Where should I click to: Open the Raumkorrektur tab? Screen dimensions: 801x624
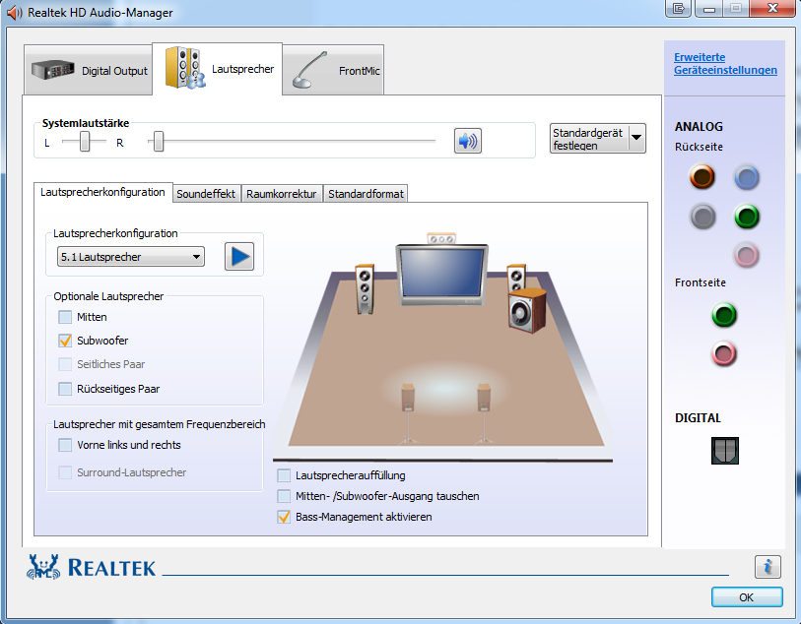pos(282,194)
